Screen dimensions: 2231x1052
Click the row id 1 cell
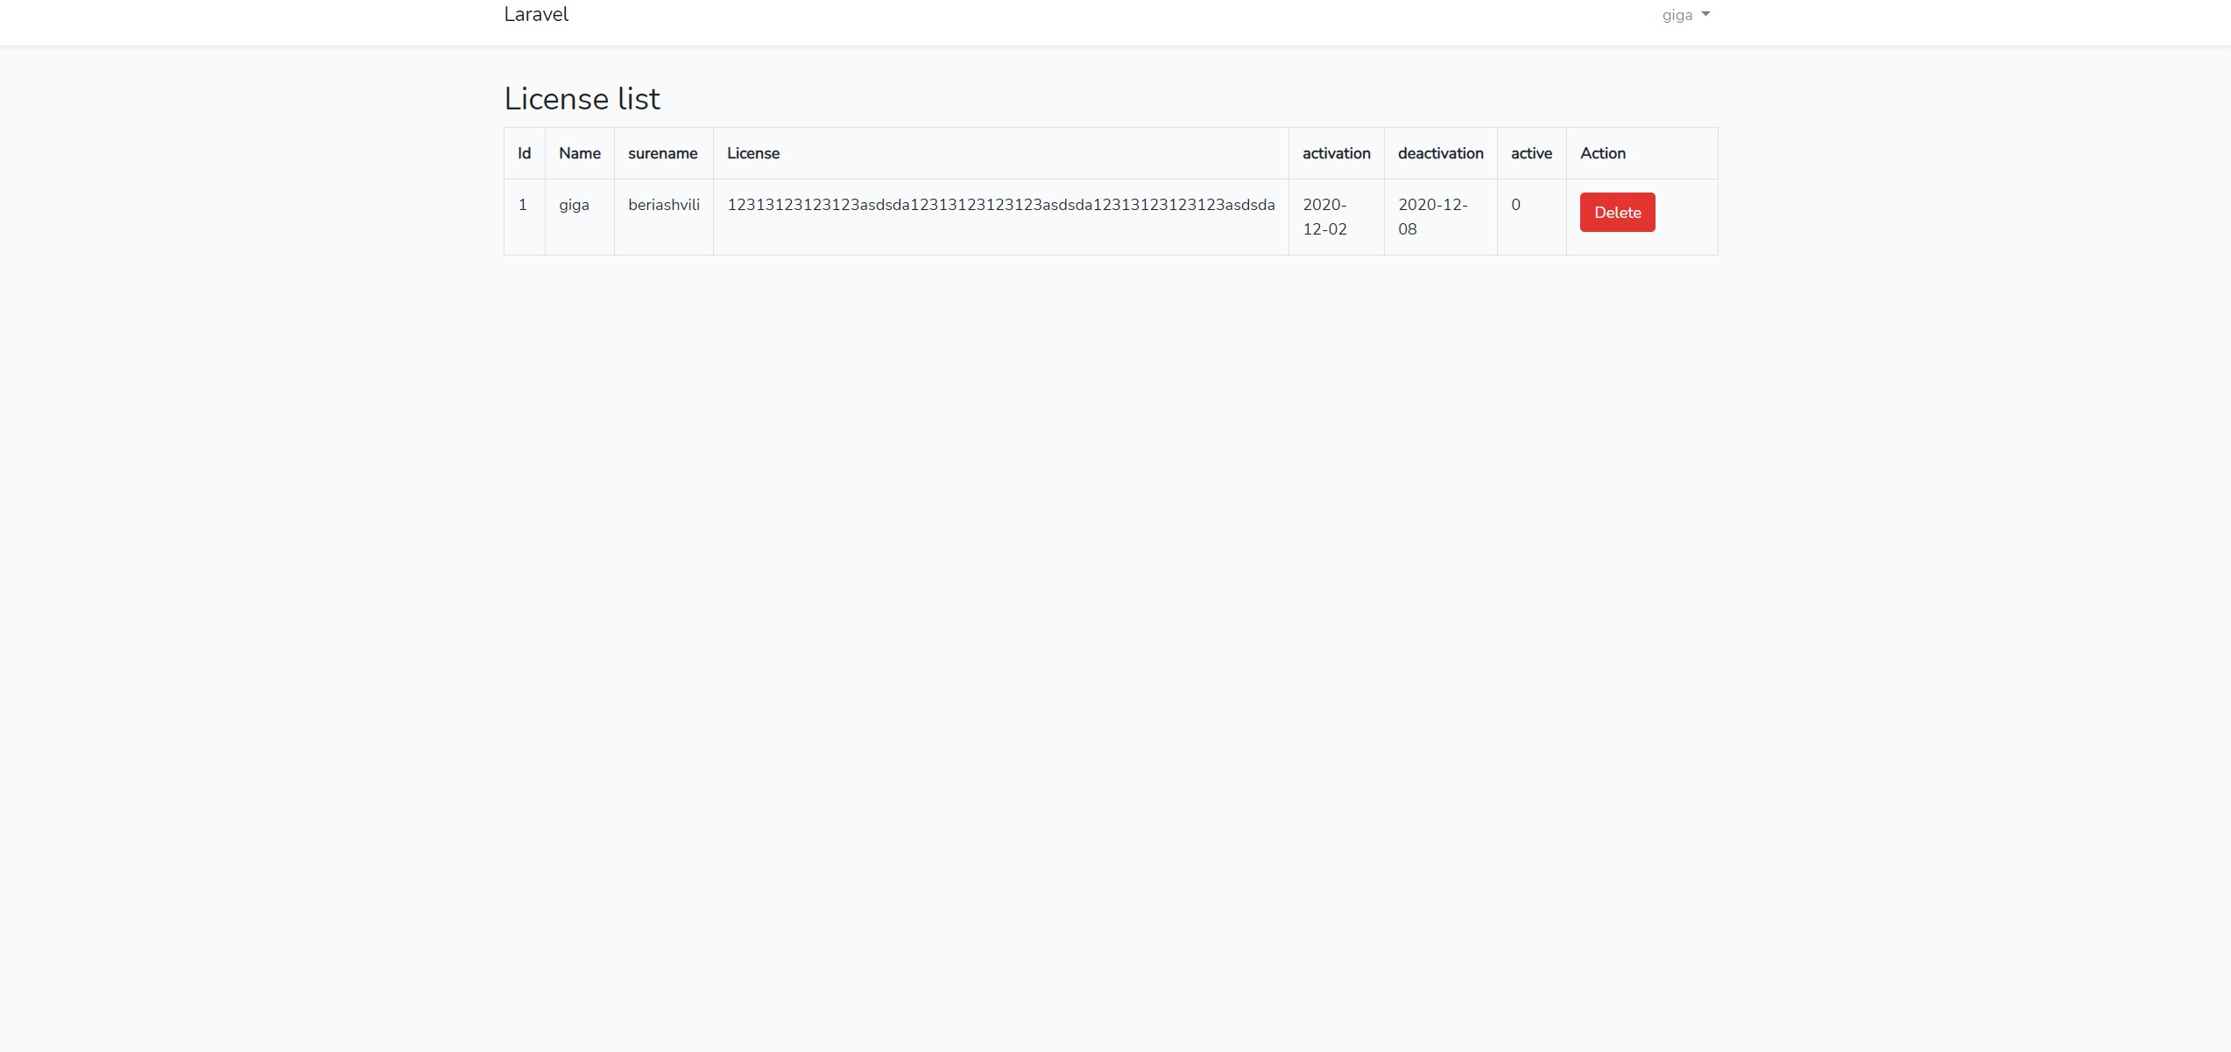click(523, 205)
